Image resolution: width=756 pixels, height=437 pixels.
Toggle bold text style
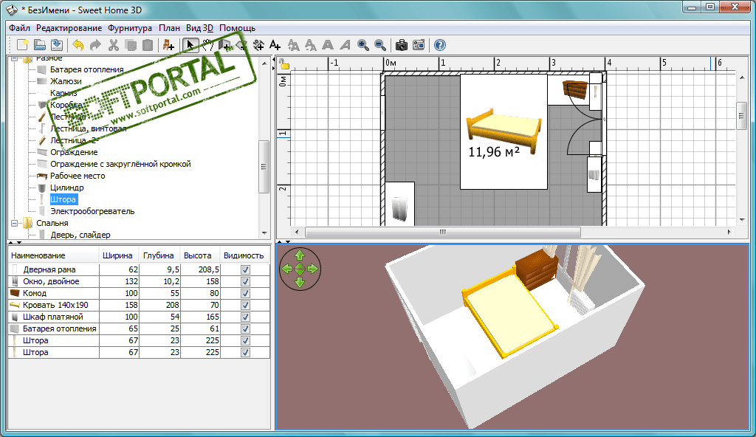328,45
